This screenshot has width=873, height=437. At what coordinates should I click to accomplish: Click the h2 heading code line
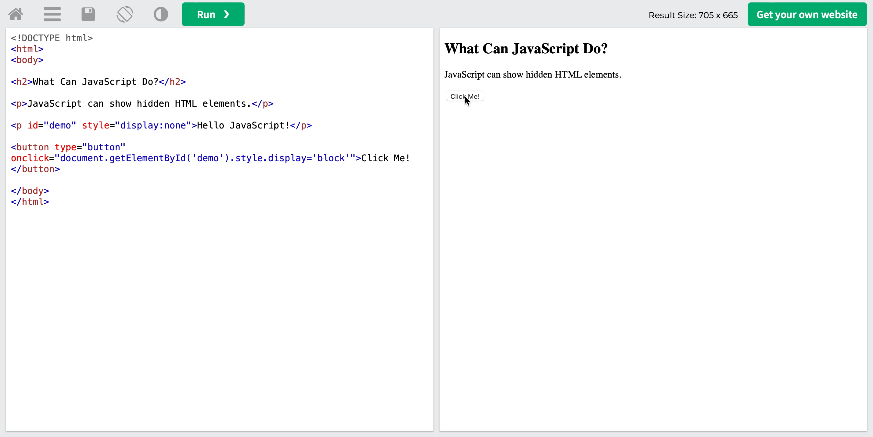pos(98,82)
